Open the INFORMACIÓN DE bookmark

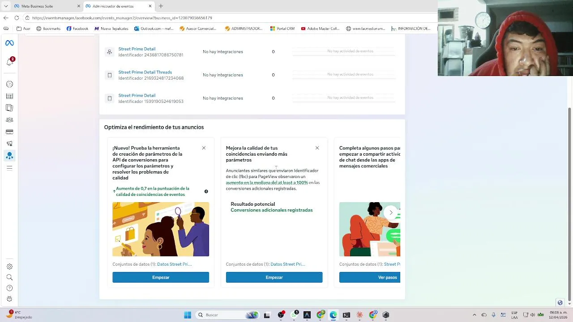(x=411, y=29)
